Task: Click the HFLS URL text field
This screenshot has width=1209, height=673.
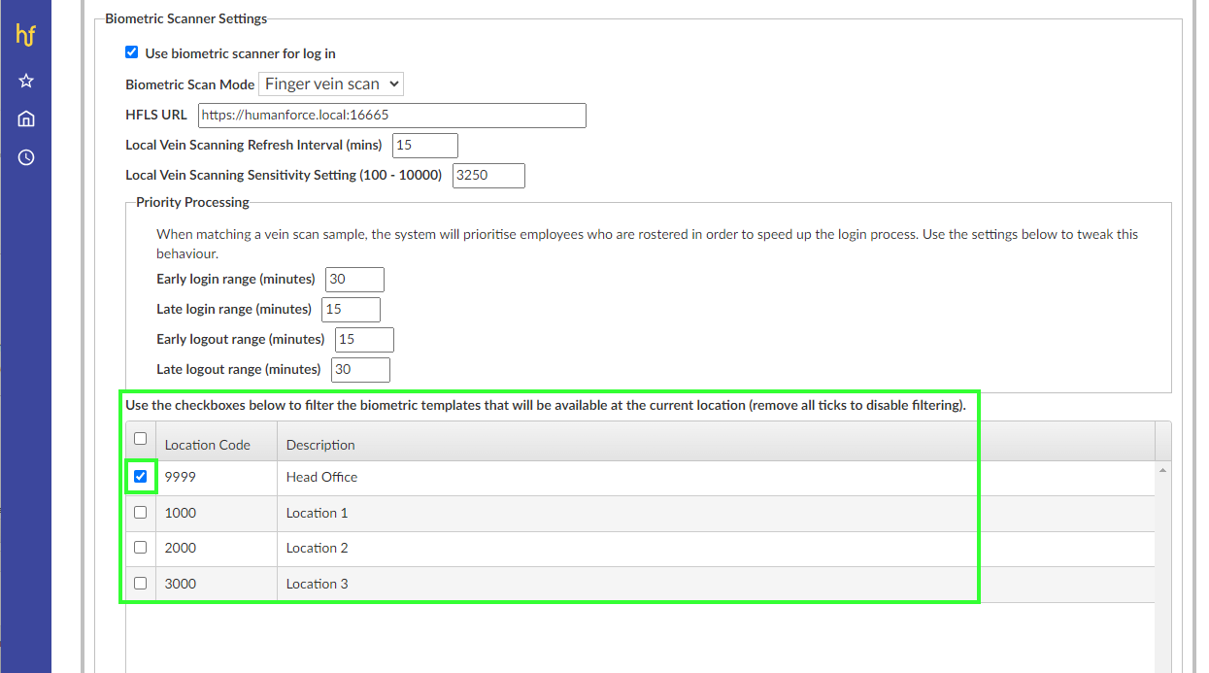Action: coord(391,116)
